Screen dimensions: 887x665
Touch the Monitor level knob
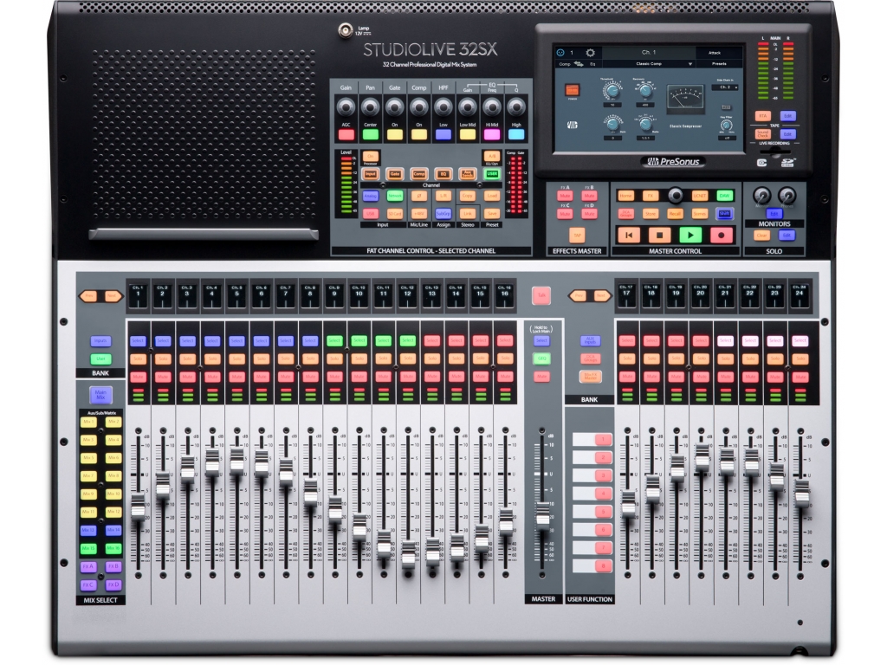click(762, 197)
